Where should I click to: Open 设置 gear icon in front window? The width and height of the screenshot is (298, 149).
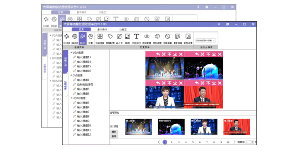click(x=91, y=37)
